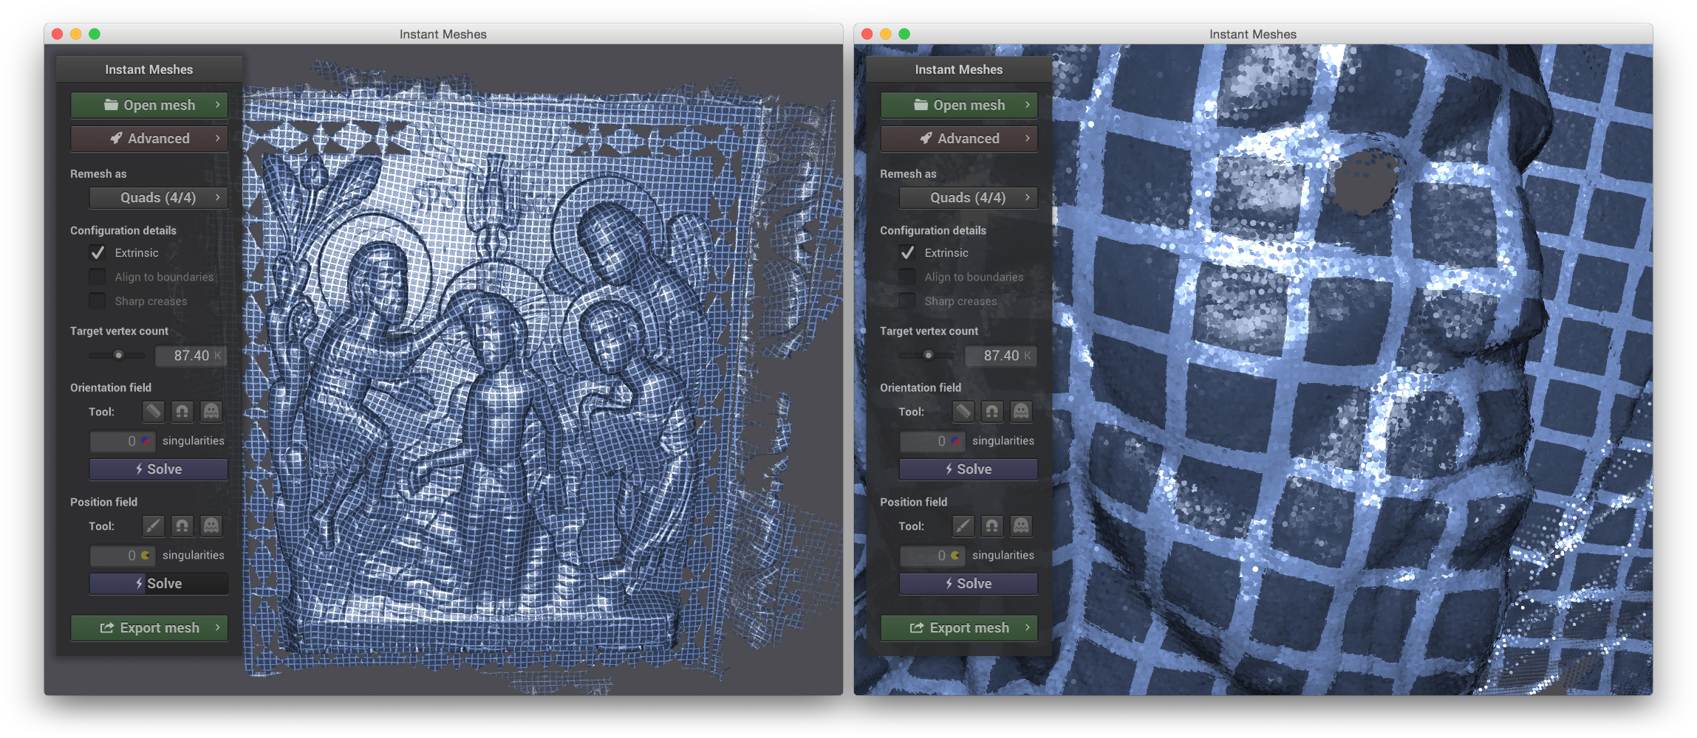Select orientation ghost tool in right window
The width and height of the screenshot is (1697, 738).
pos(1021,411)
